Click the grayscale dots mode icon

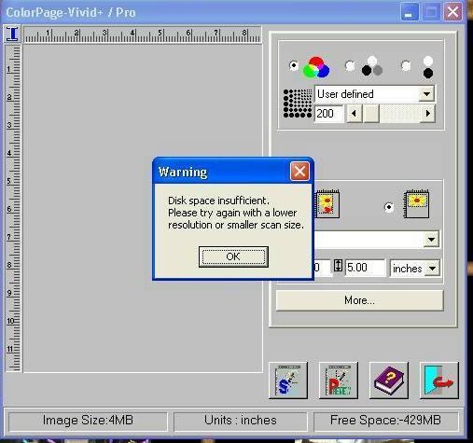coord(372,66)
